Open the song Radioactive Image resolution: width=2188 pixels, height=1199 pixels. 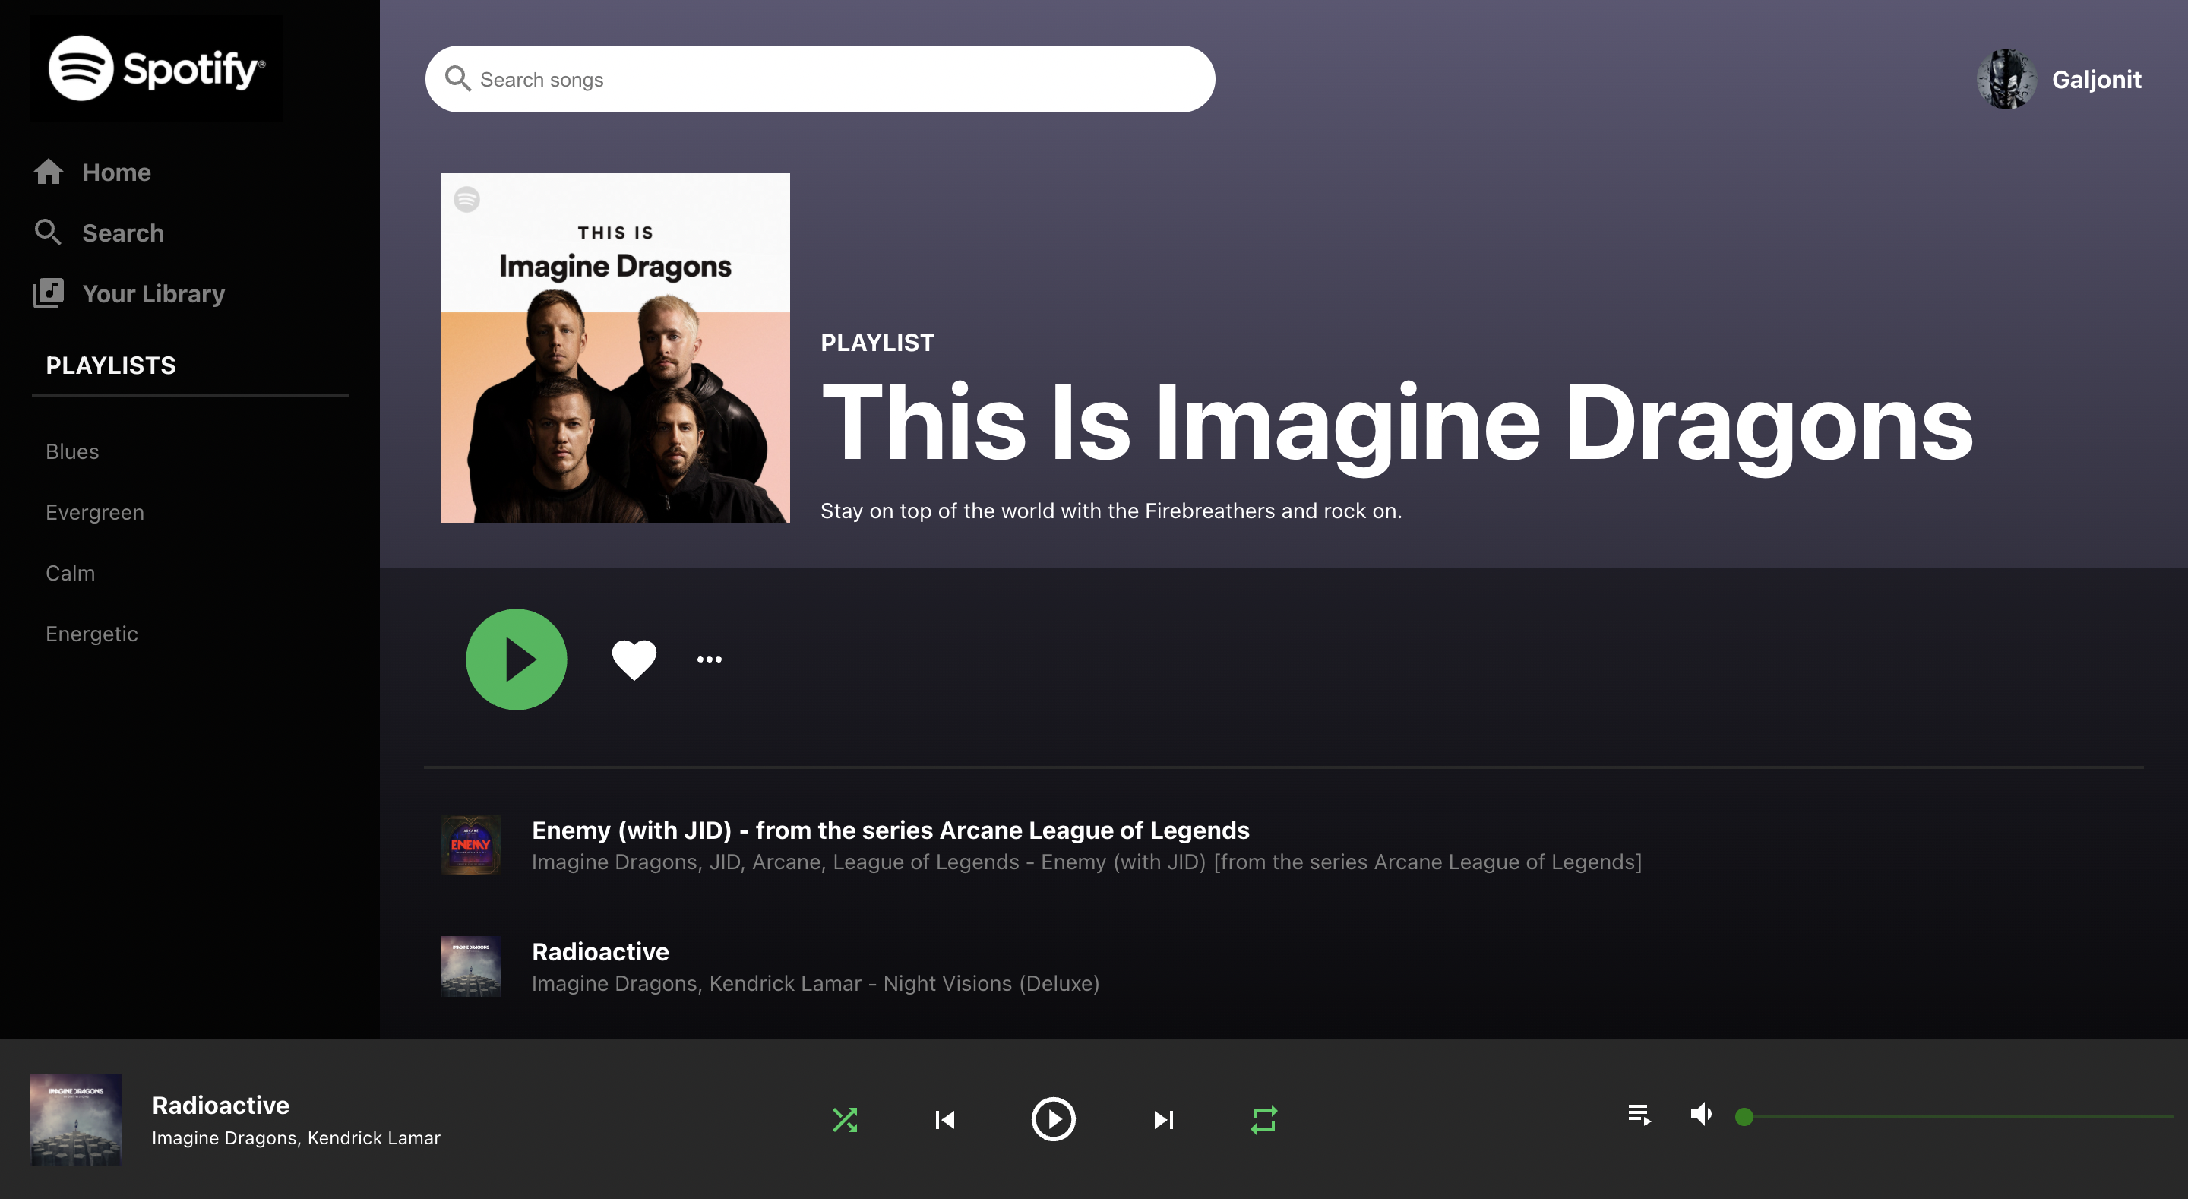tap(600, 952)
